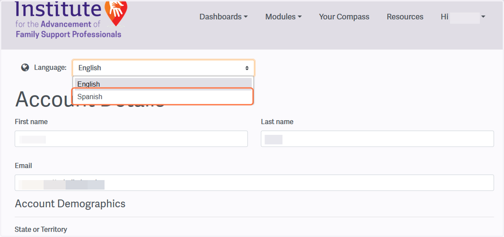Click the Last name label
504x237 pixels.
point(277,122)
